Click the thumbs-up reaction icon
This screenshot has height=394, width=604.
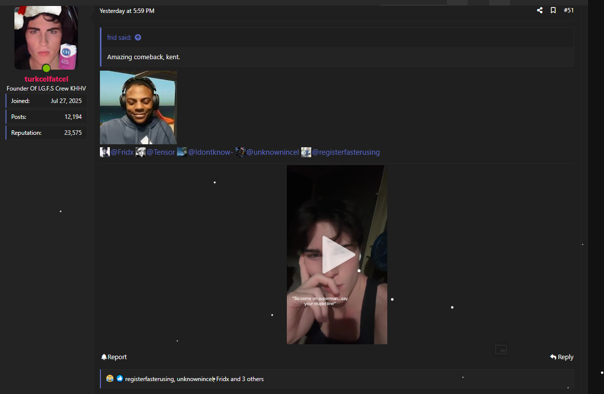120,379
